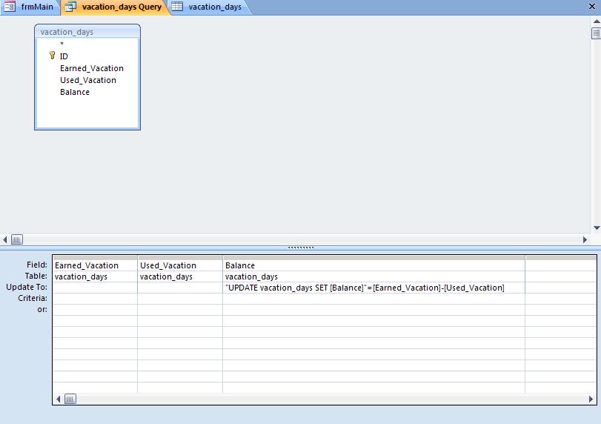Click the Criteria cell under Earned_Vacation column
Viewport: 601px width, 424px height.
click(95, 299)
